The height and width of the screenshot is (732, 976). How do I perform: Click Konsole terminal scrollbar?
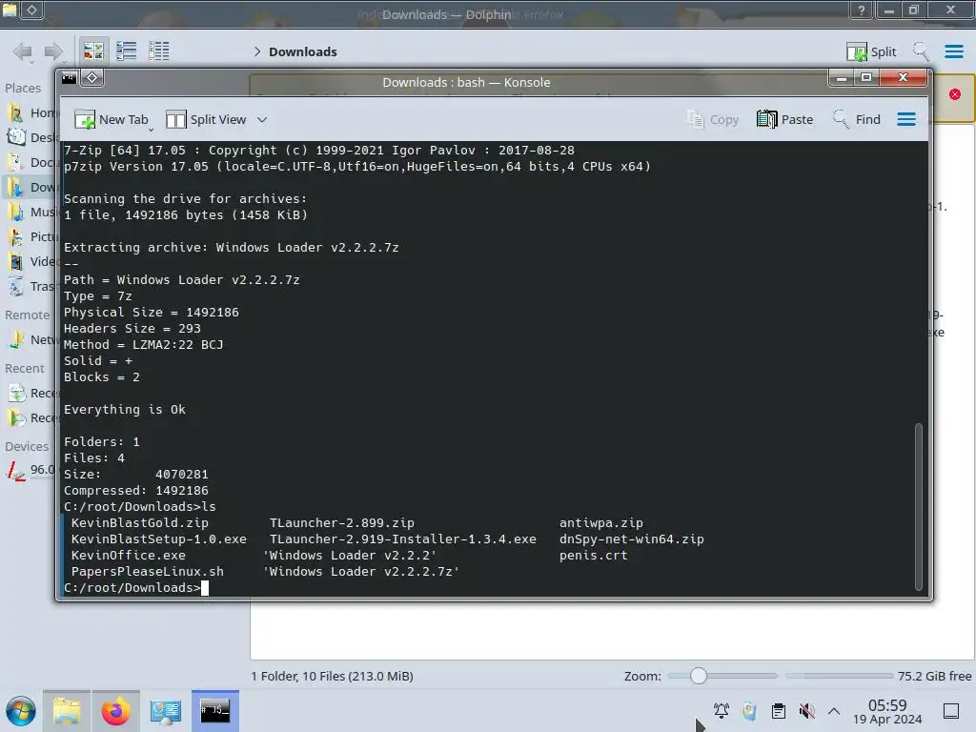click(918, 506)
